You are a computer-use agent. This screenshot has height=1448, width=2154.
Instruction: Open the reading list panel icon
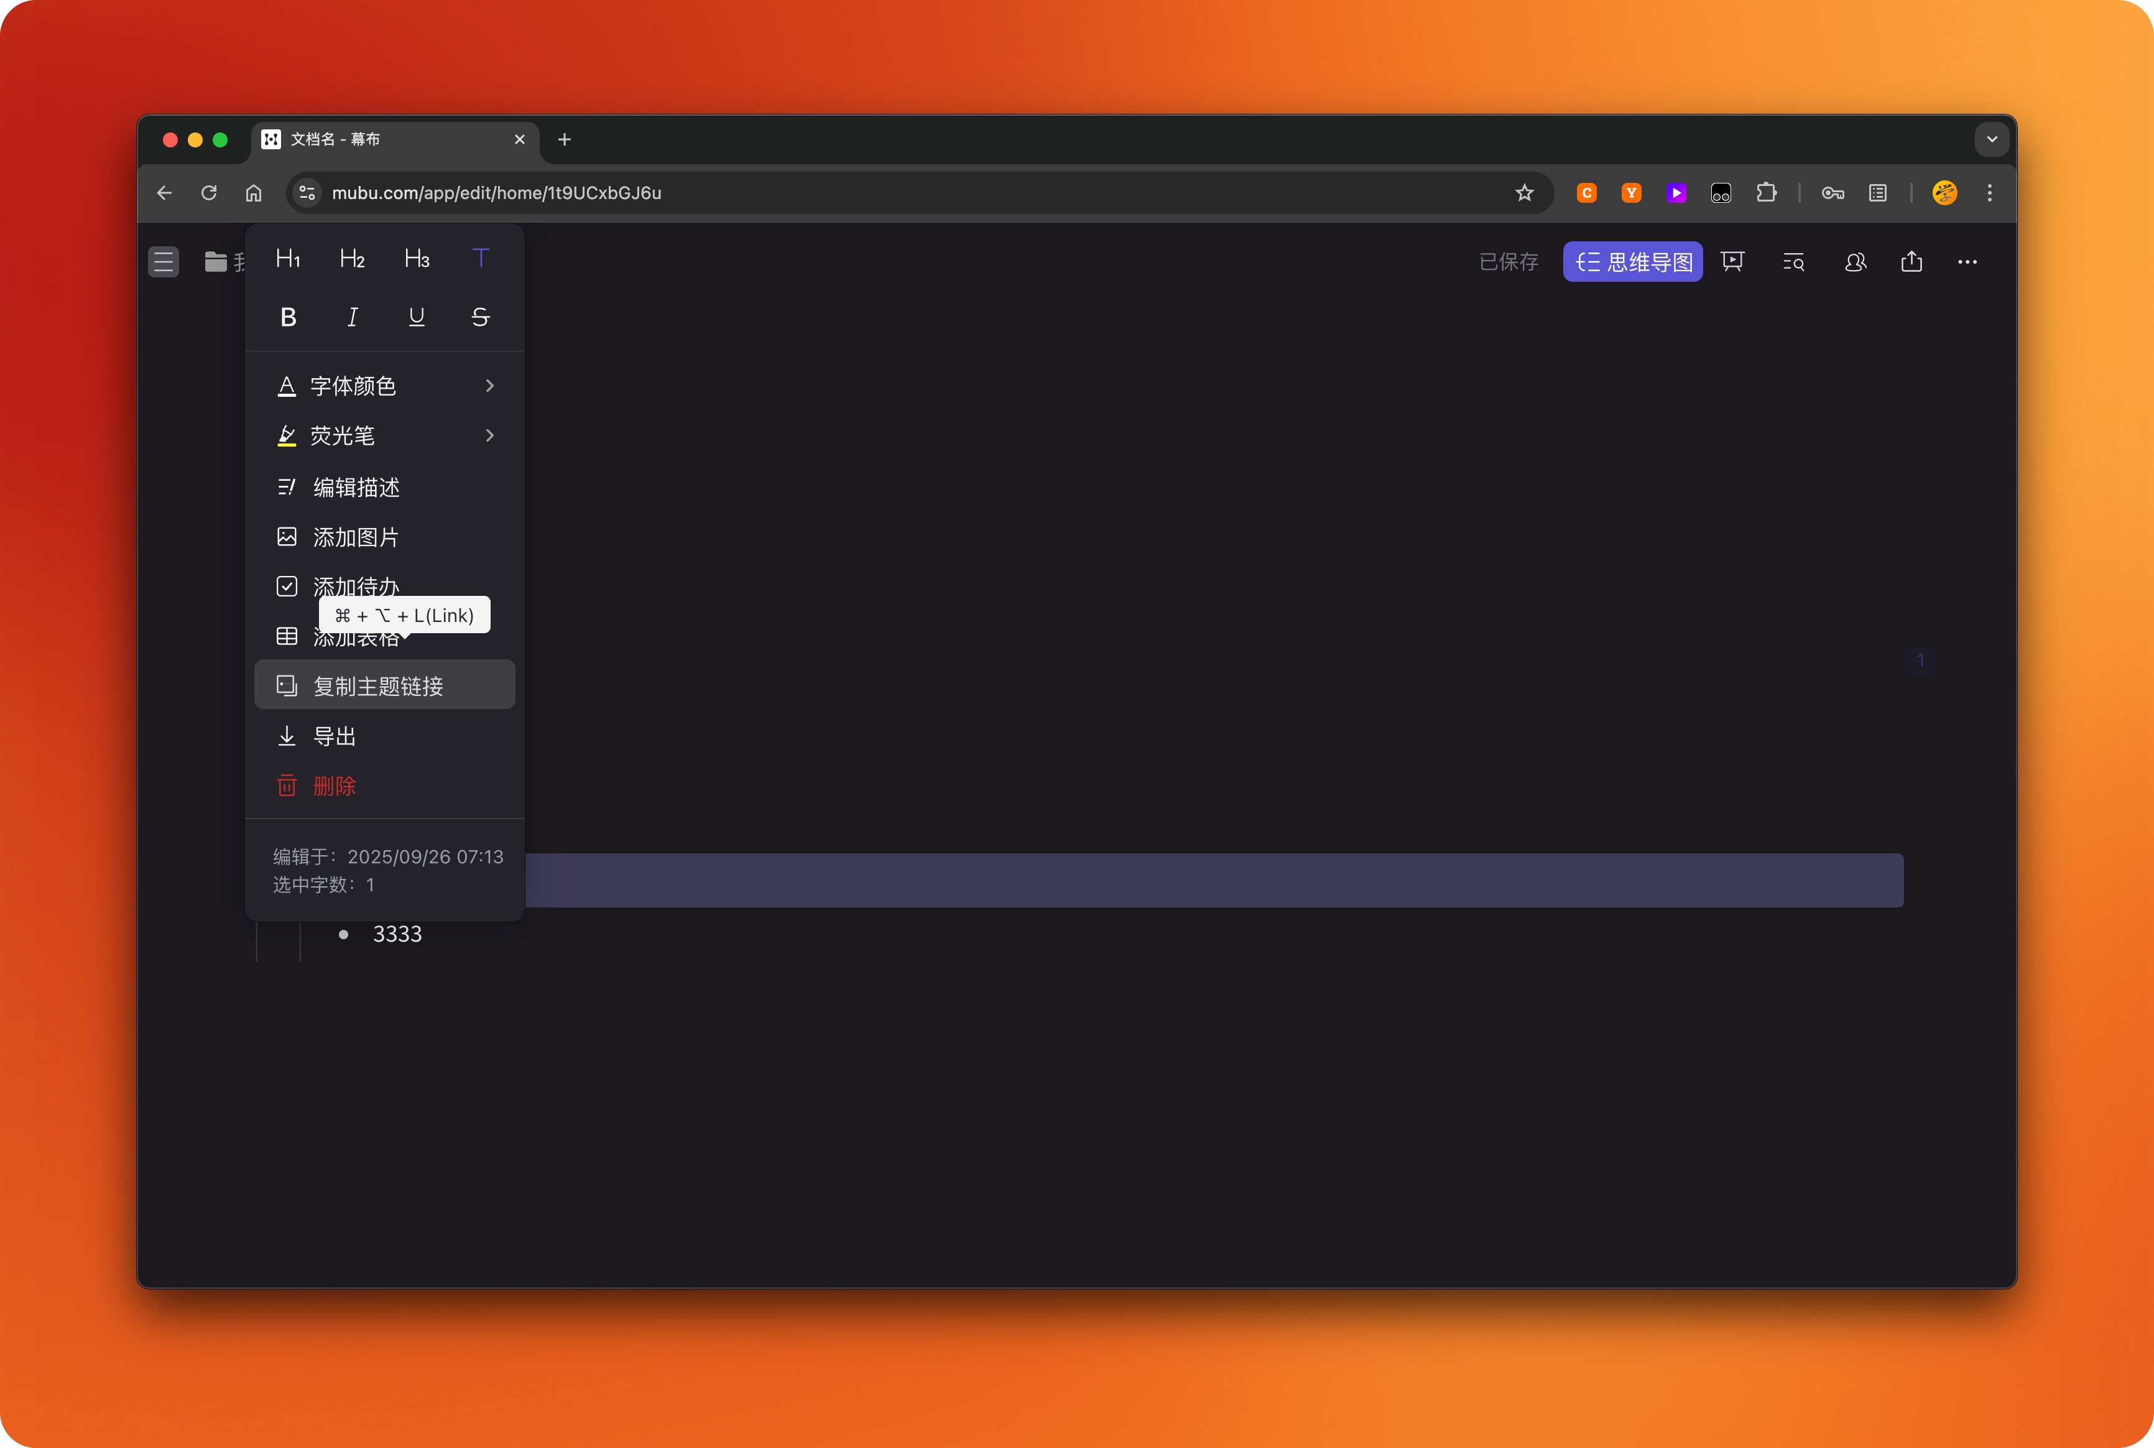[1878, 193]
